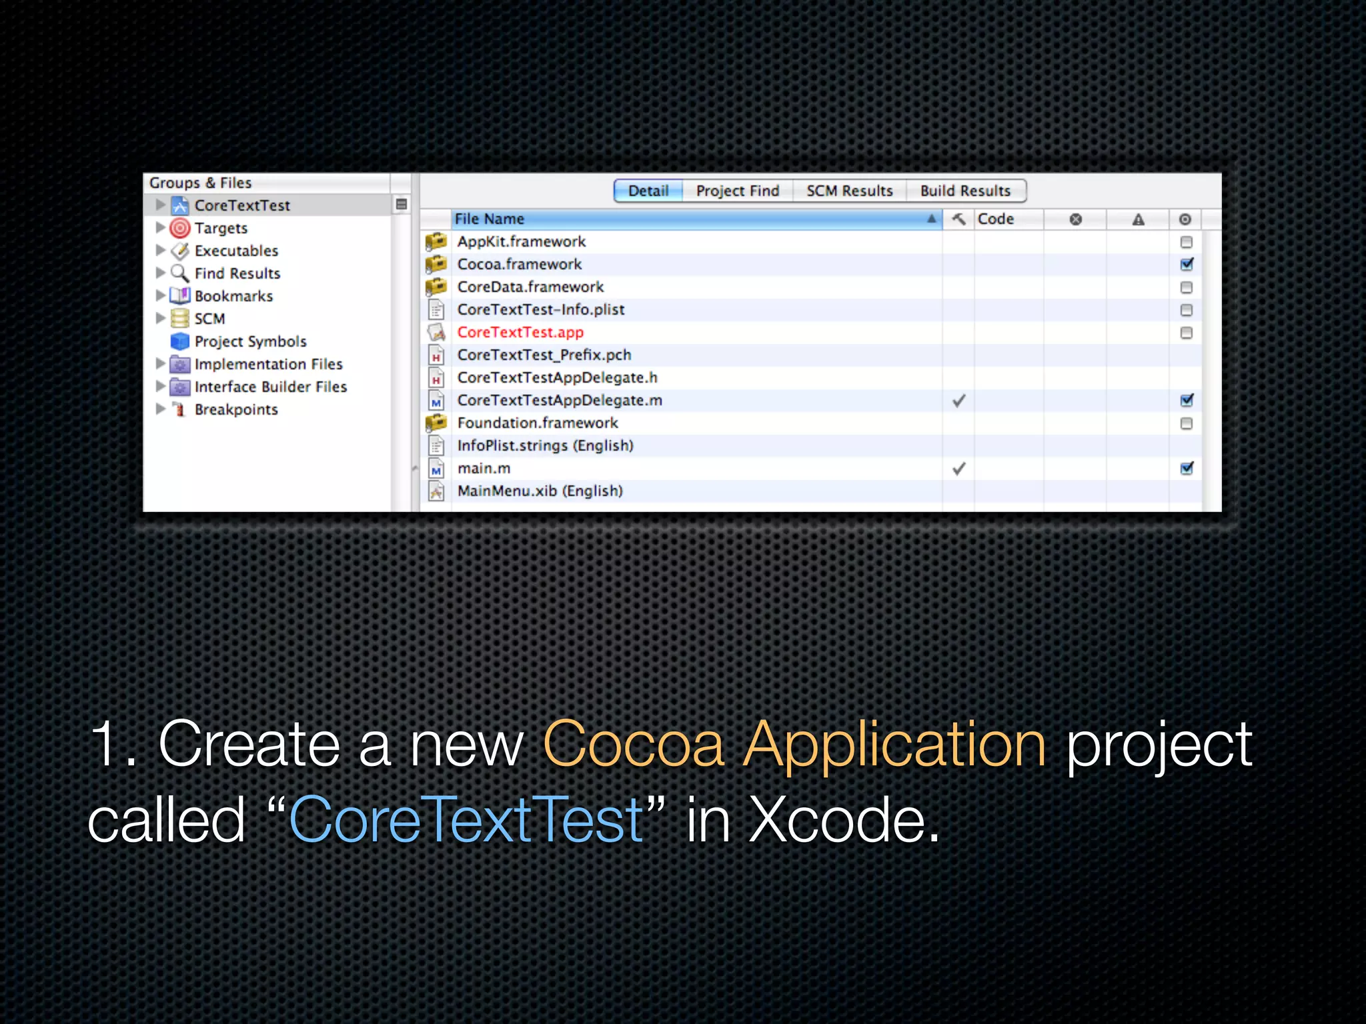Click the warnings triangle column header
The height and width of the screenshot is (1024, 1366).
pos(1138,219)
